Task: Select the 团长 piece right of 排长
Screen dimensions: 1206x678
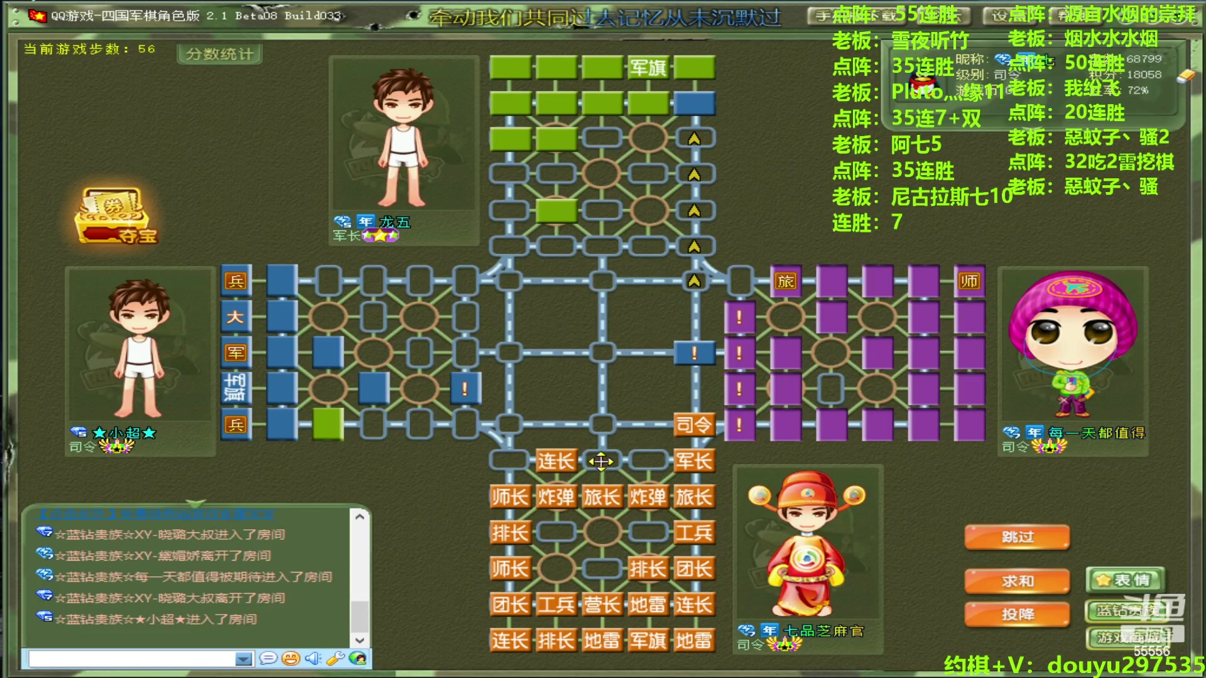Action: 694,569
